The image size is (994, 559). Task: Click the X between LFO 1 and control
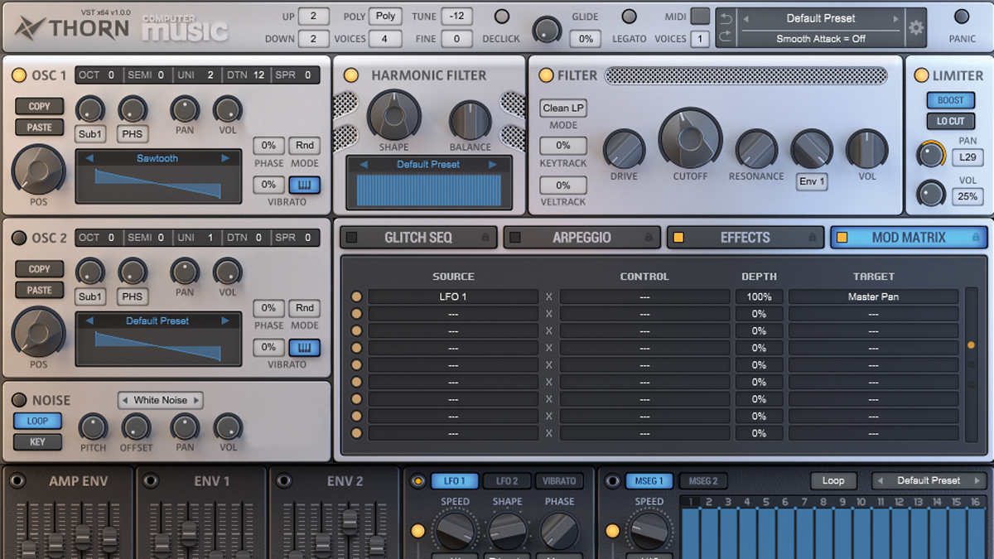click(x=548, y=296)
